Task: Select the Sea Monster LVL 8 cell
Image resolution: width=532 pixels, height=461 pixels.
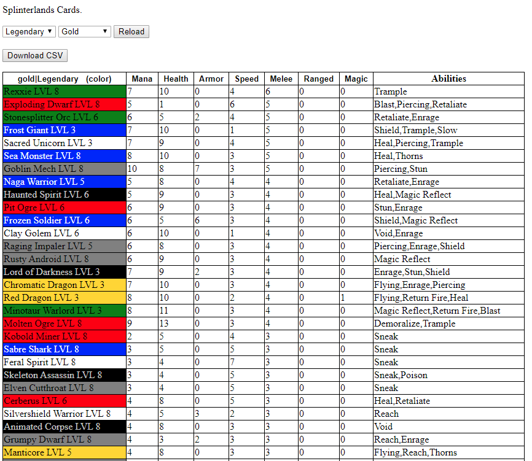Action: coord(65,156)
